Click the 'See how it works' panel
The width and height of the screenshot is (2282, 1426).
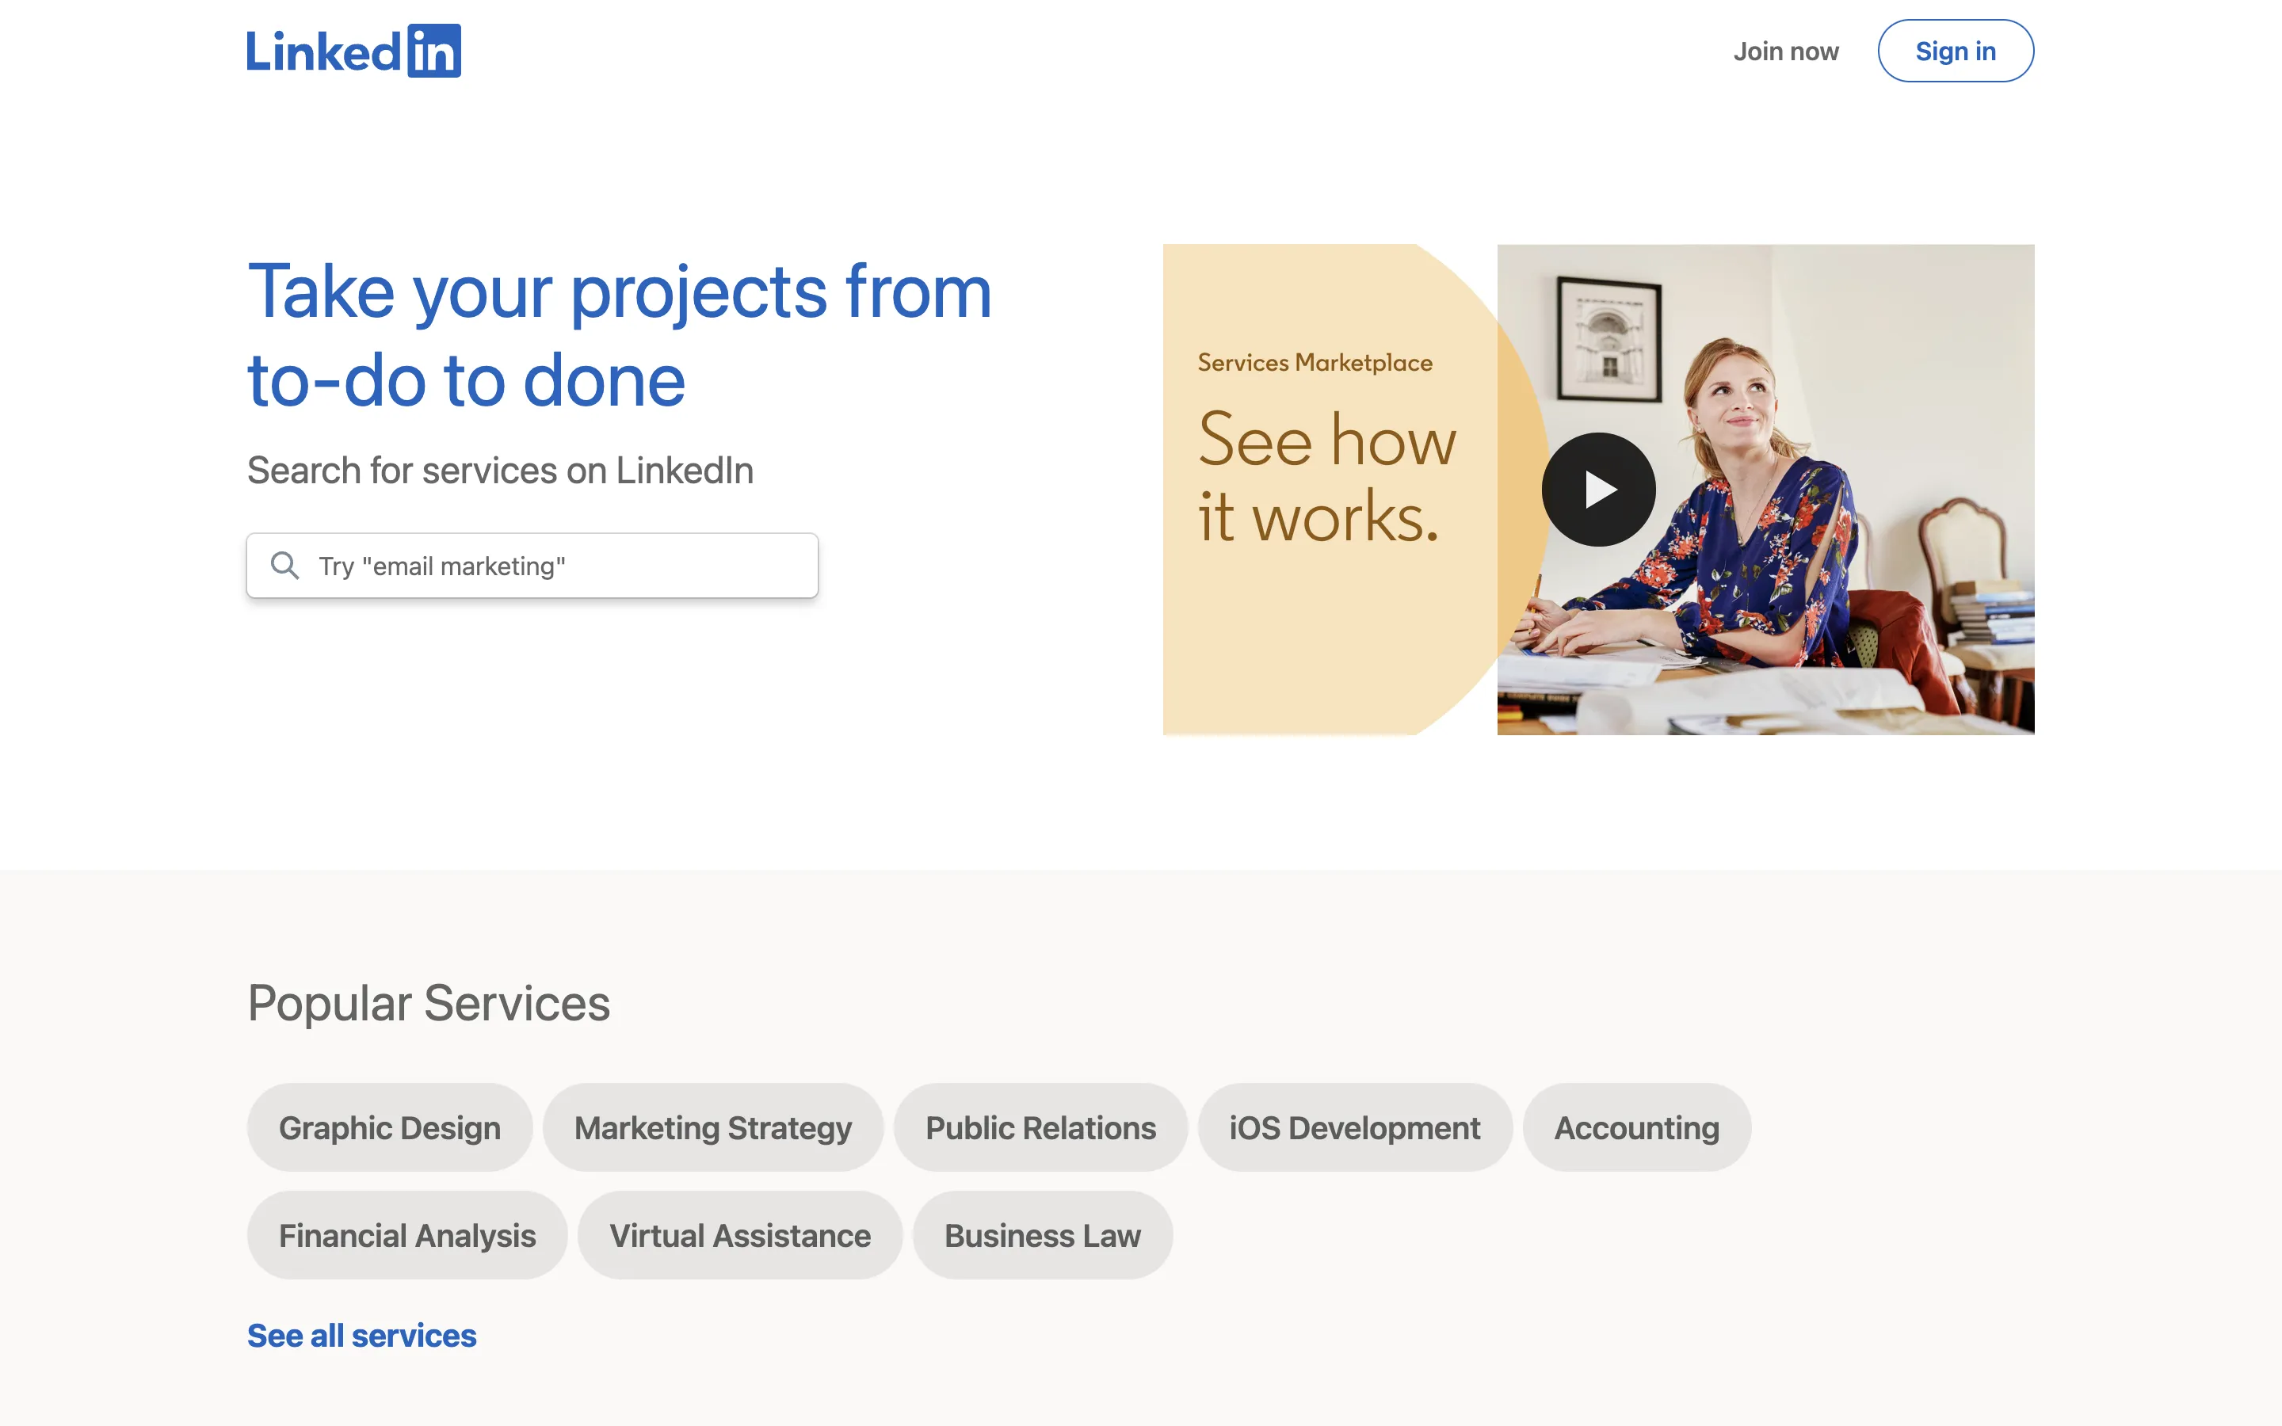(1326, 479)
